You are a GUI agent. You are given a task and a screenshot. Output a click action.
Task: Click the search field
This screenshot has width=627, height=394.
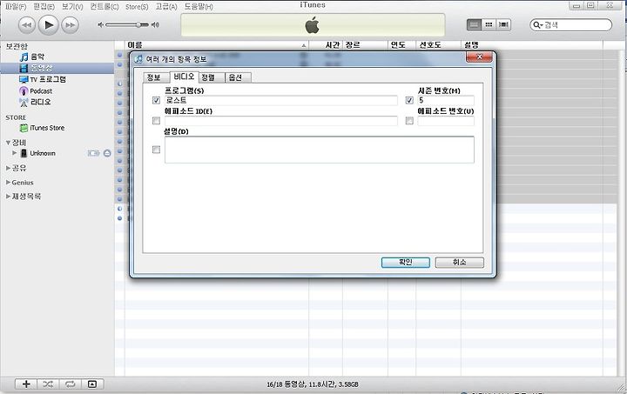pos(570,24)
